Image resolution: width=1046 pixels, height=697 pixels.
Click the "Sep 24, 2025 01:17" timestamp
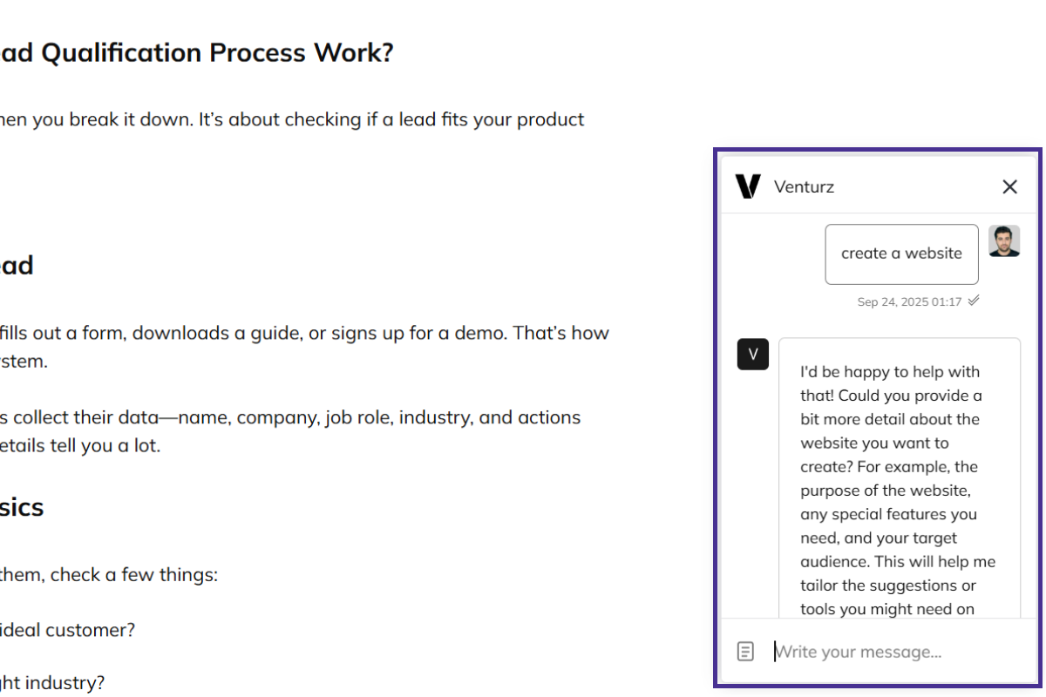(x=909, y=302)
